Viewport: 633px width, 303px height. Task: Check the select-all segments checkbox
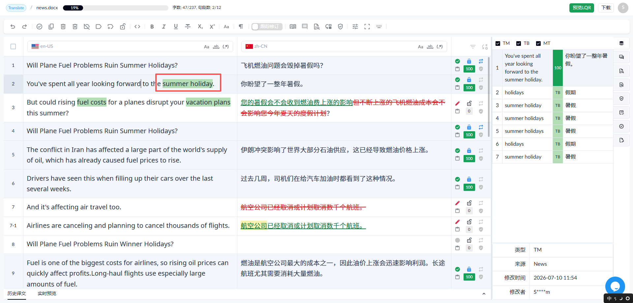coord(13,46)
